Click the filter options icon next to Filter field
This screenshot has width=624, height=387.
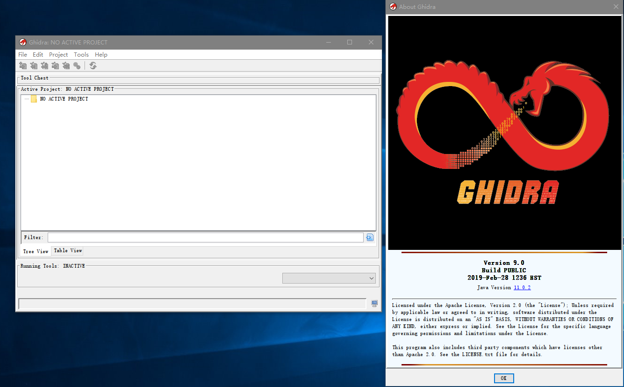[370, 238]
